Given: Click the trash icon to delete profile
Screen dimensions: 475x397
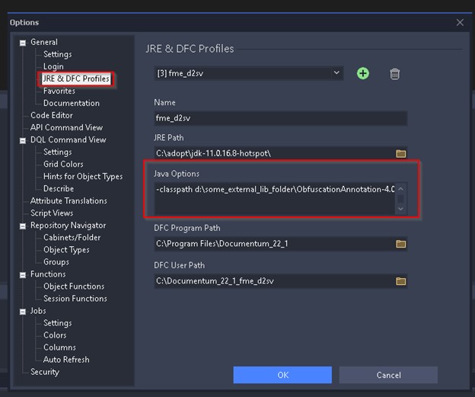Looking at the screenshot, I should pos(394,74).
